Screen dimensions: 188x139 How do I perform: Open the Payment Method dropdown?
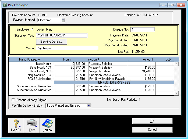coord(63,20)
